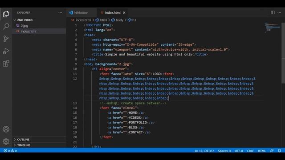Viewport: 285px width, 160px height.
Task: Change HTML language mode in status bar
Action: [261, 151]
